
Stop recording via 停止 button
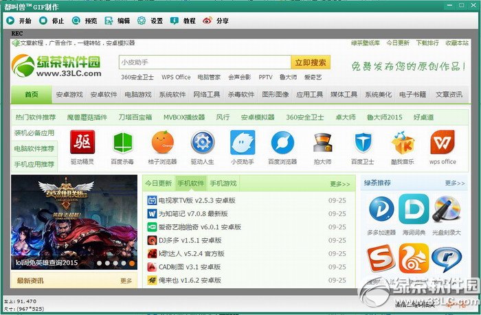point(52,21)
